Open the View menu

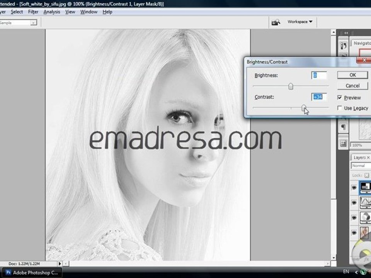point(70,12)
